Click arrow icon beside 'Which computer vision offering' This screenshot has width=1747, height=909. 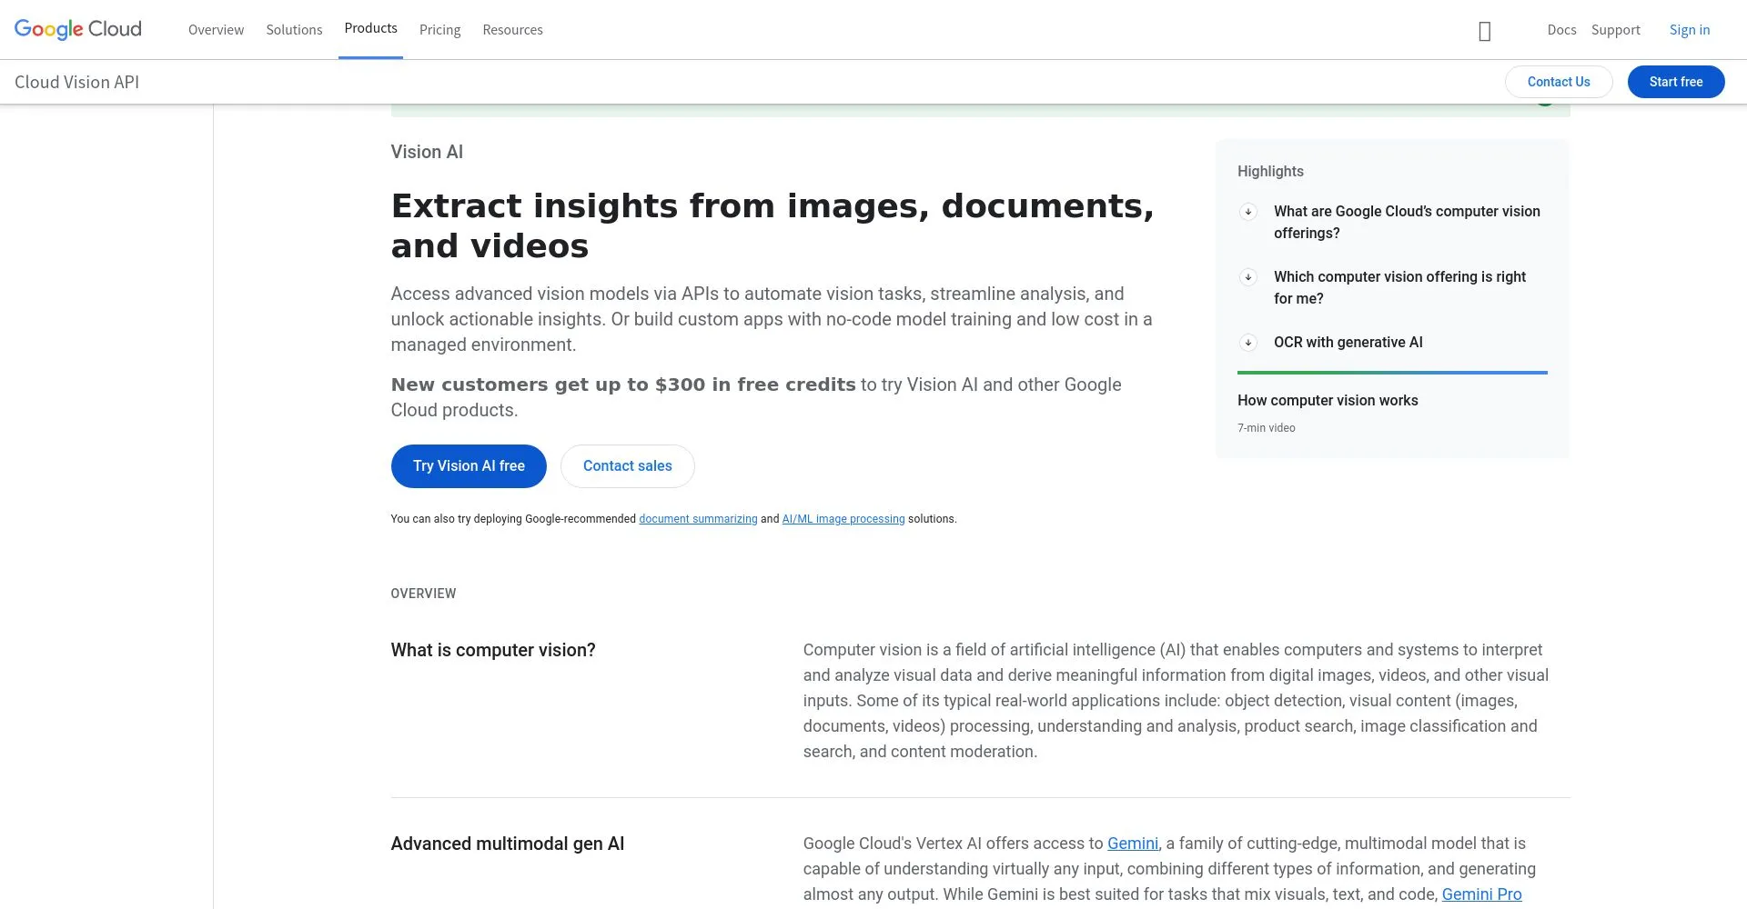[1248, 277]
